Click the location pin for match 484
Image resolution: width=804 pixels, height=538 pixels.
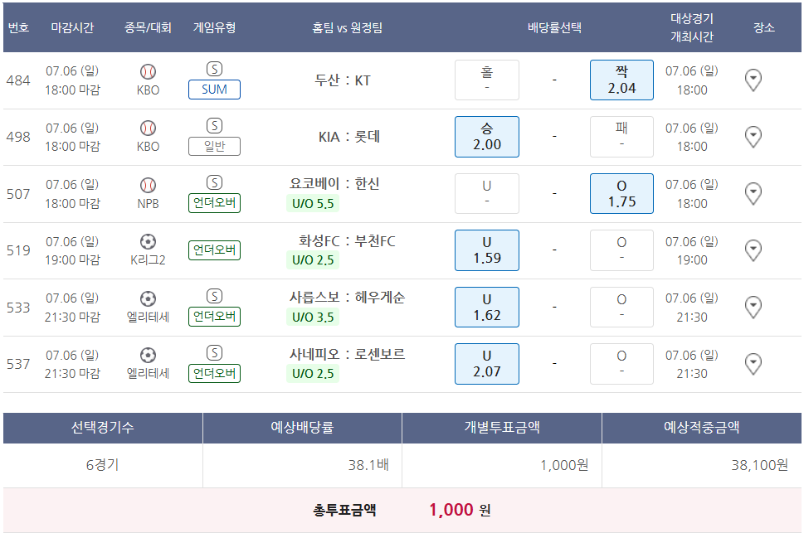pos(753,80)
